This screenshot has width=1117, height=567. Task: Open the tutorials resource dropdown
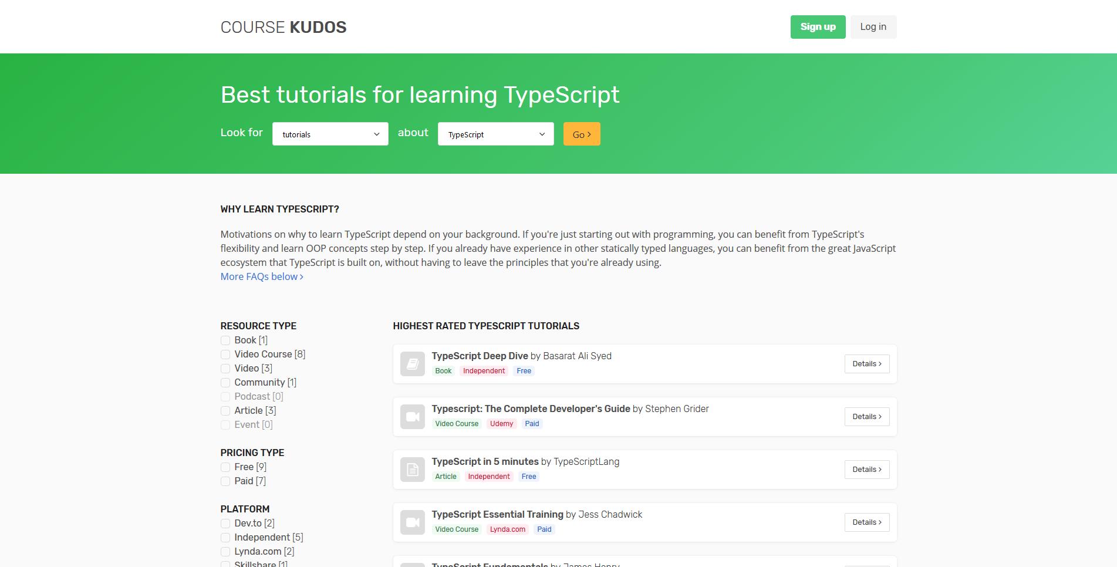(x=330, y=134)
